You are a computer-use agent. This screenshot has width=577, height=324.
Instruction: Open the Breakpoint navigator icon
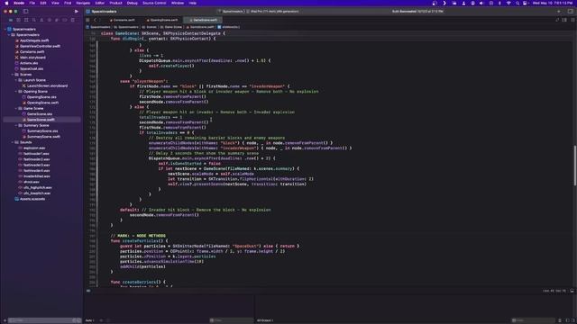click(x=65, y=20)
